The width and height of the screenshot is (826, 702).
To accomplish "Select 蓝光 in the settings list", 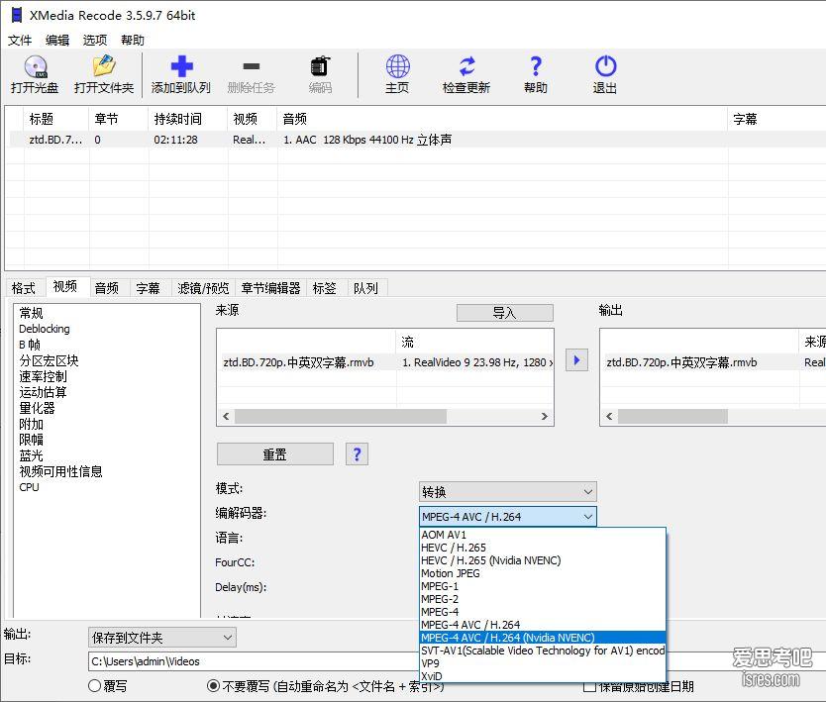I will click(x=31, y=455).
